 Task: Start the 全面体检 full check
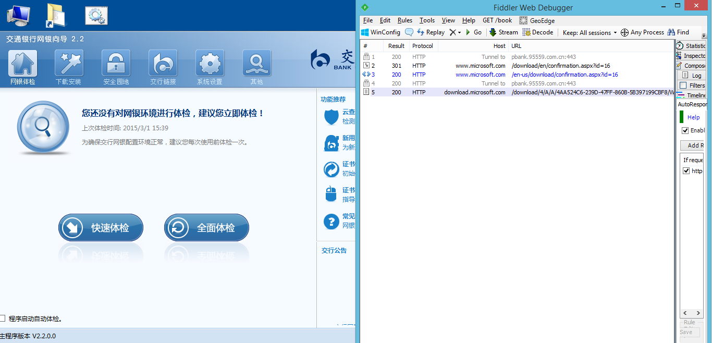pyautogui.click(x=206, y=228)
